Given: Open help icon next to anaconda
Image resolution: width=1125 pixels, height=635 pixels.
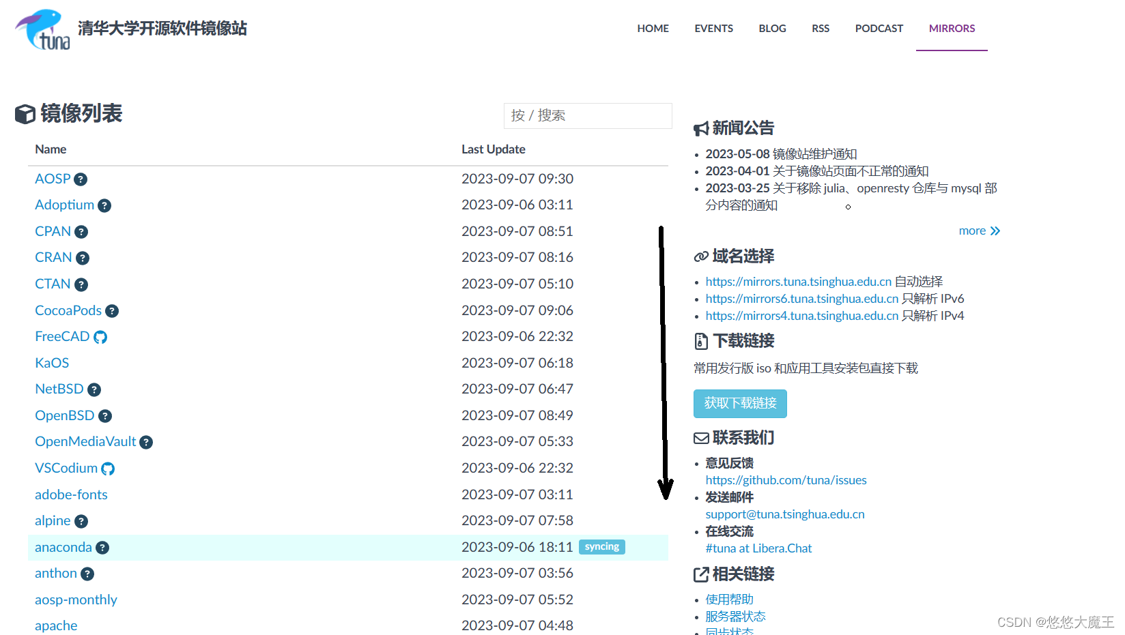Looking at the screenshot, I should [x=102, y=548].
